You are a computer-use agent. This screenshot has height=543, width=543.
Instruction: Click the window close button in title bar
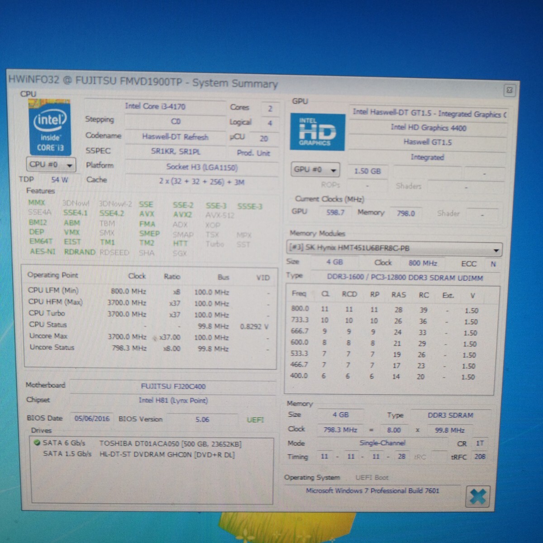510,90
